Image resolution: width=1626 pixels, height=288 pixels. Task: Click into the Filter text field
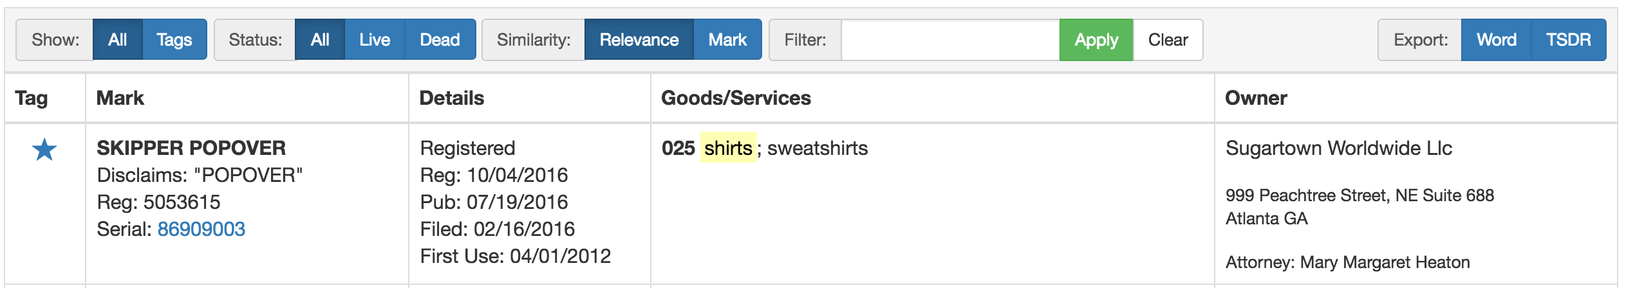click(949, 40)
